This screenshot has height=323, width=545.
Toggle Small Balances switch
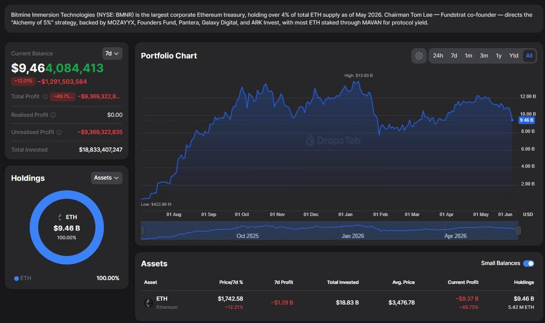point(529,264)
